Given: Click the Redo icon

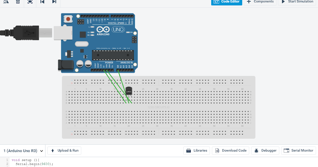Looking at the screenshot, I should pos(54,2).
